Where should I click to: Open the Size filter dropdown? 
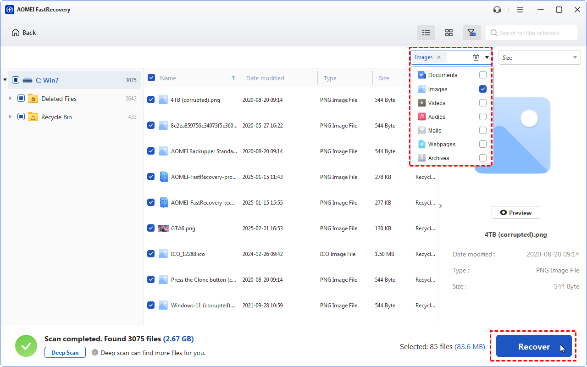click(539, 57)
